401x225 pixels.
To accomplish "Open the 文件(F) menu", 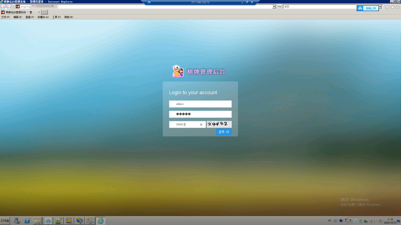I will pyautogui.click(x=6, y=17).
